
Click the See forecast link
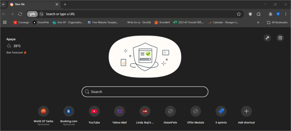(x=15, y=52)
